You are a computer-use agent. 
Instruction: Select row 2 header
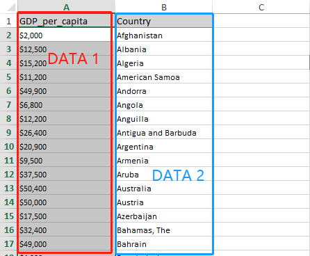[x=8, y=35]
